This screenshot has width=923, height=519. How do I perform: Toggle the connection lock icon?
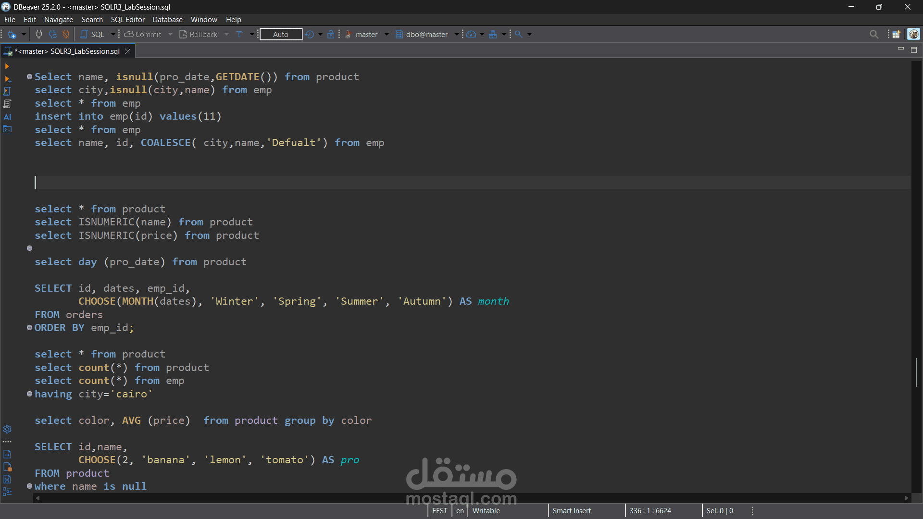[331, 35]
